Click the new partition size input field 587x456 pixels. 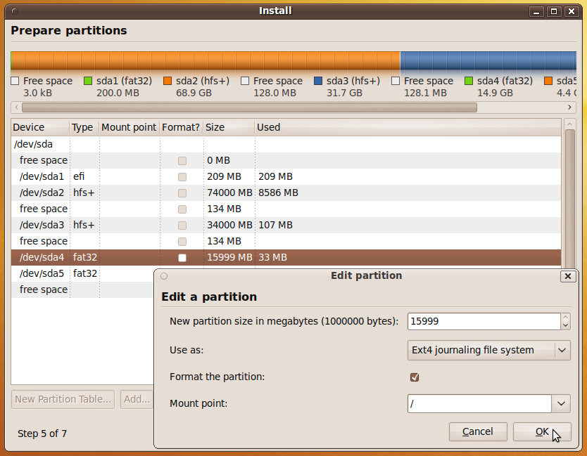coord(484,321)
